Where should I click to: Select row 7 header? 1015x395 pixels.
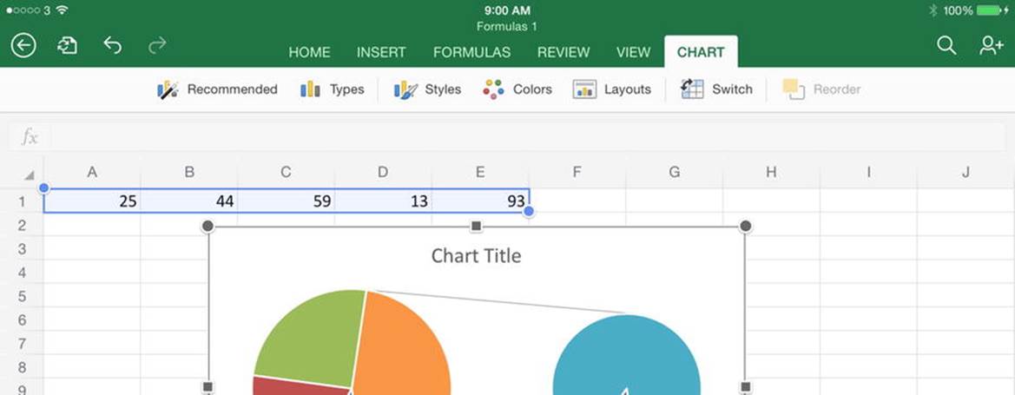click(x=22, y=344)
